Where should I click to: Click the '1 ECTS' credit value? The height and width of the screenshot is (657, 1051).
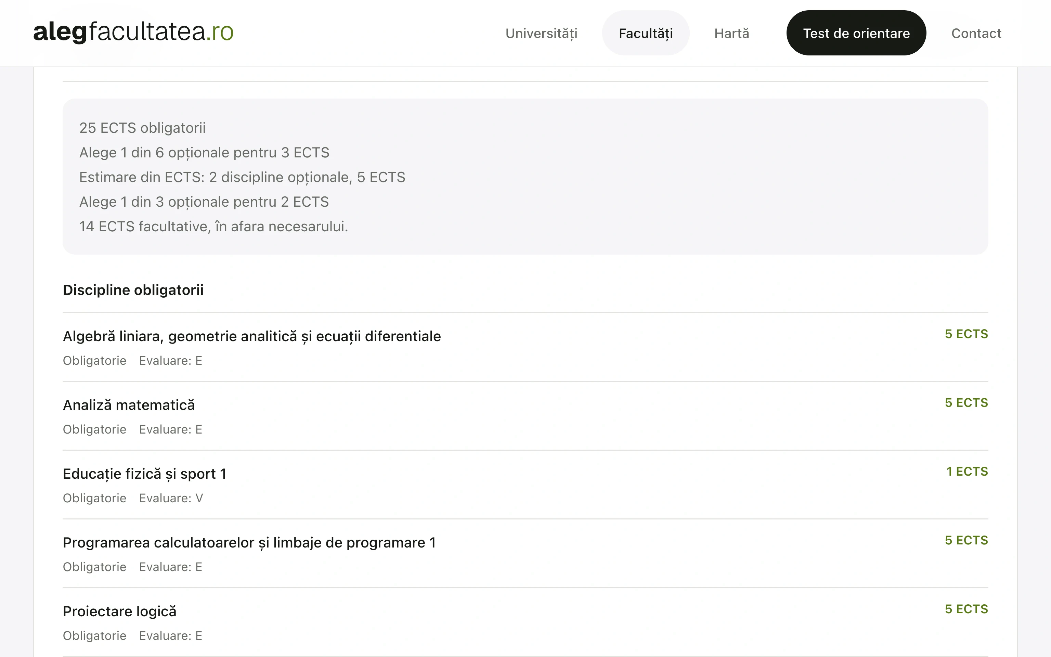click(x=967, y=472)
